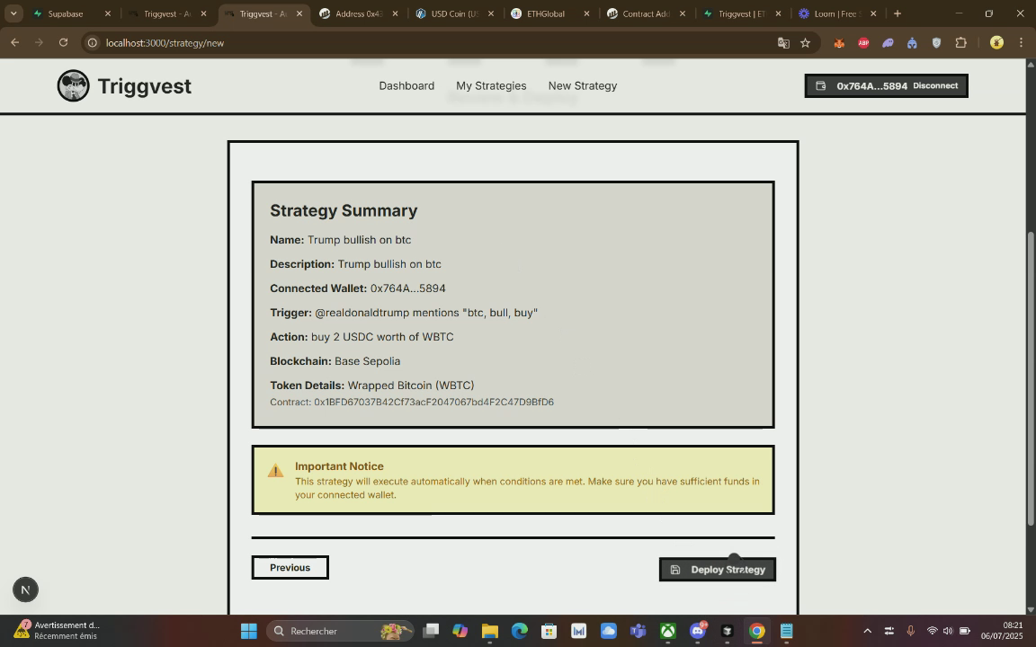Open the Extensions puzzle menu
Viewport: 1036px width, 647px height.
(960, 43)
